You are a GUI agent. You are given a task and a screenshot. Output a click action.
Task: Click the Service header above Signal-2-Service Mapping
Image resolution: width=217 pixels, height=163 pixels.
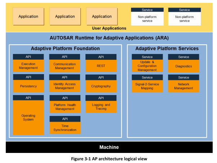(147, 77)
